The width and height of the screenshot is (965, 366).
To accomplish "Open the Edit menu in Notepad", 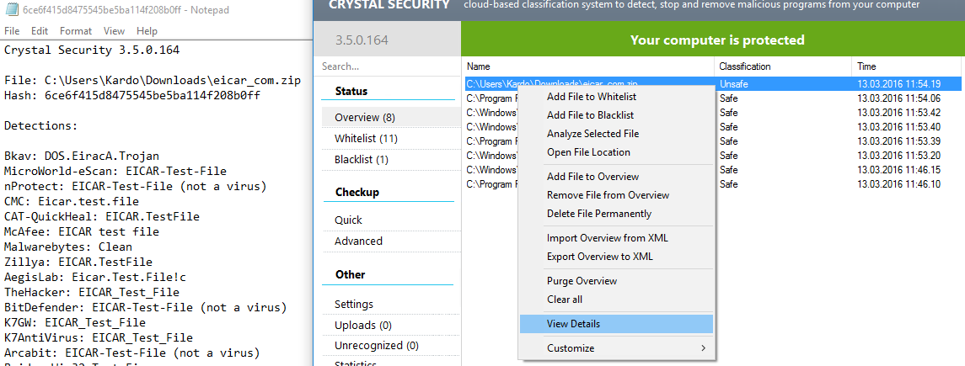I will click(39, 31).
